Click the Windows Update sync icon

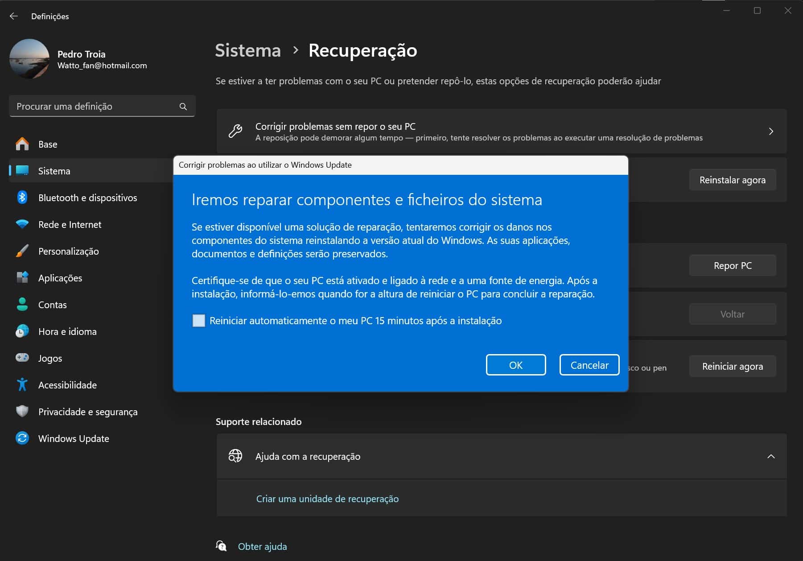22,438
